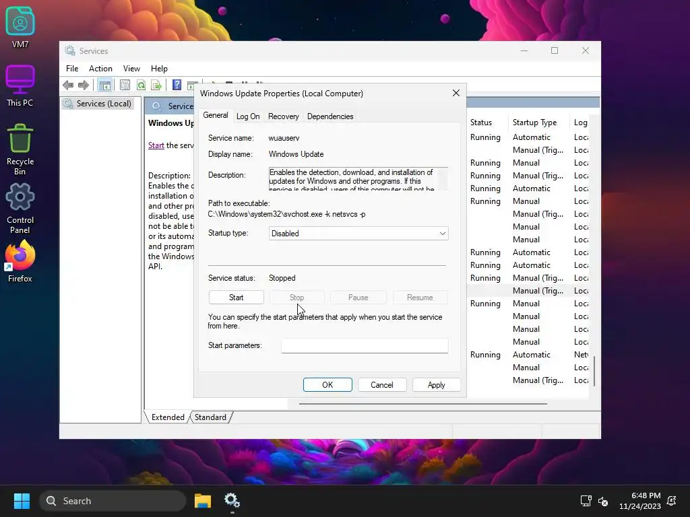The height and width of the screenshot is (517, 690).
Task: Click the Export List toolbar icon
Action: coord(156,85)
